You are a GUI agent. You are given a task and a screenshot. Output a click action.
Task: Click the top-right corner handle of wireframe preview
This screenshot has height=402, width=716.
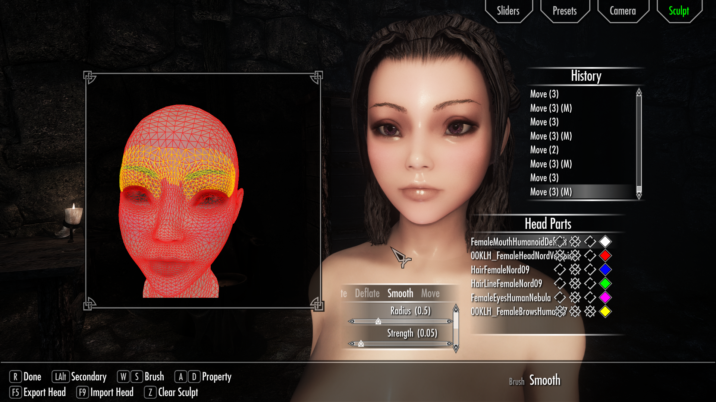(x=317, y=77)
